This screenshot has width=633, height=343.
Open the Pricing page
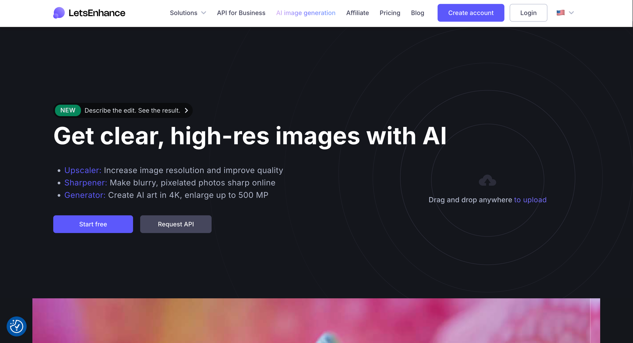tap(390, 13)
